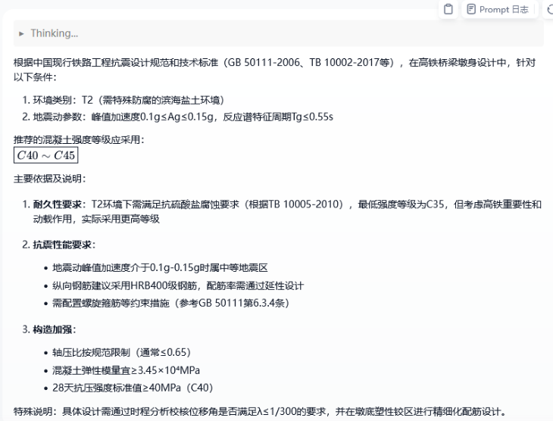Click bullet 需配置螺旋箍筋等约束措施

pos(170,303)
